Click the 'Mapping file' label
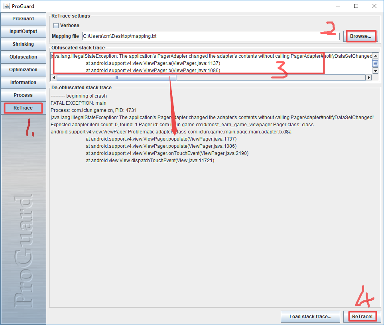Screen dimensions: 384x325 65,36
